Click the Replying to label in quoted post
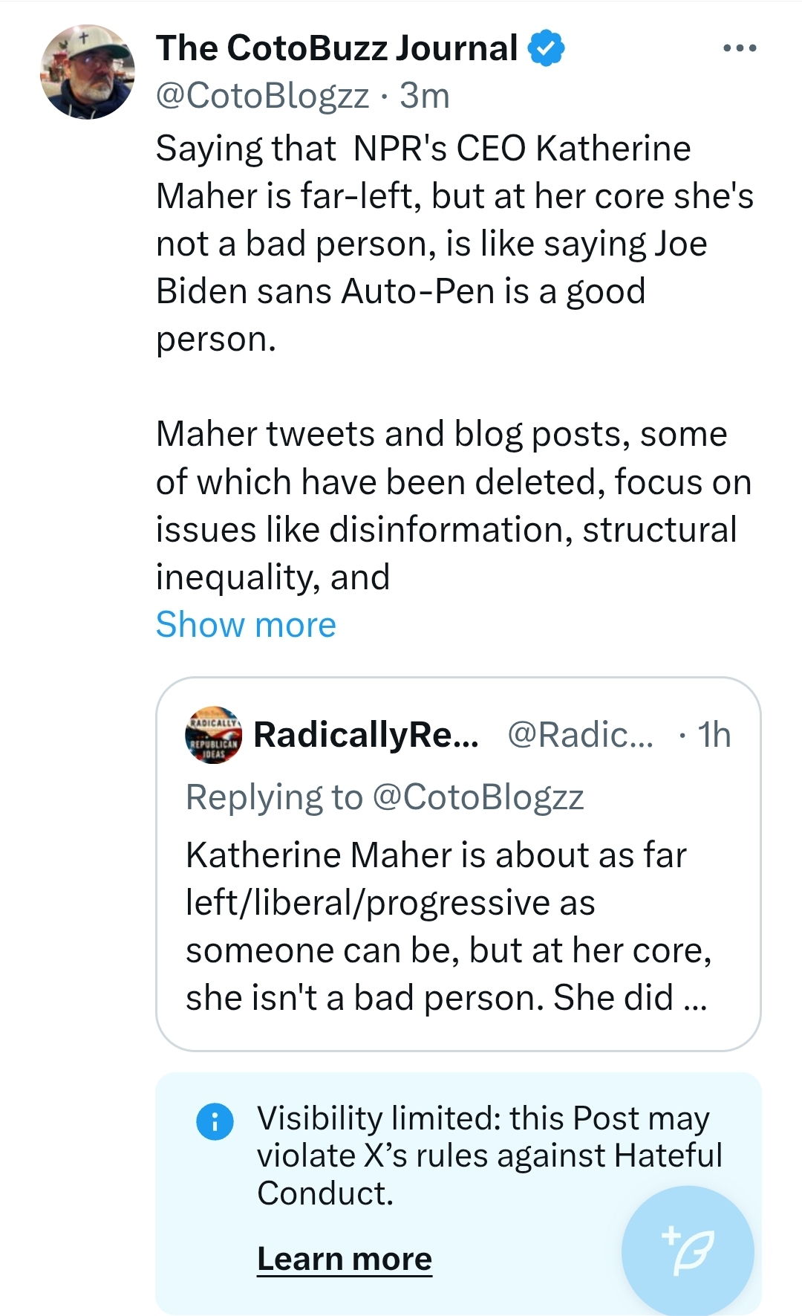Viewport: 802px width, 1316px height. [274, 797]
